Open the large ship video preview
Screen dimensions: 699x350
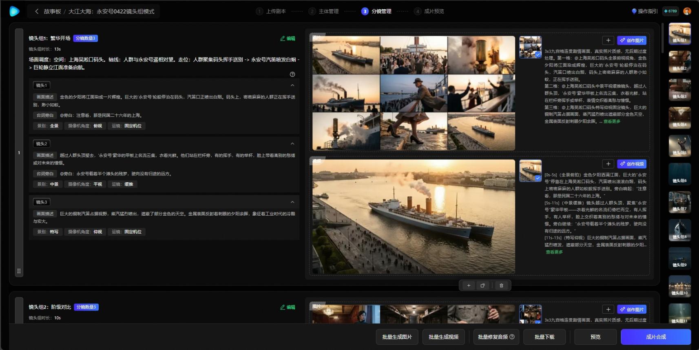pyautogui.click(x=414, y=217)
